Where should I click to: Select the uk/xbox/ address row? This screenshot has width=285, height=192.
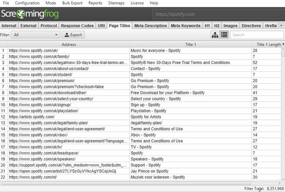coord(69,135)
